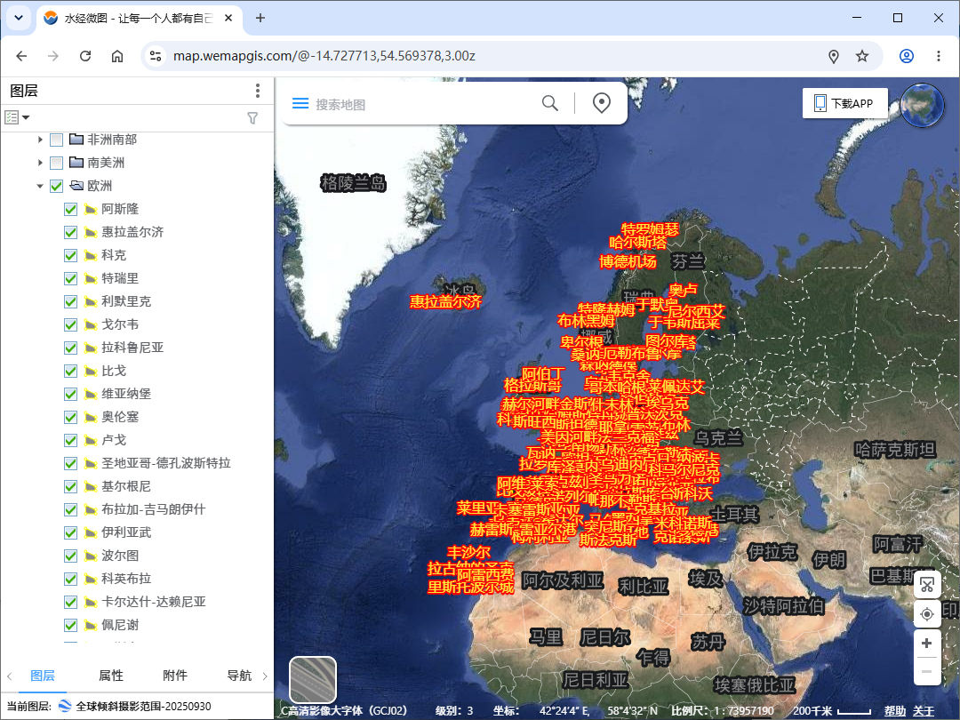Uncheck the 利默里克 layer checkbox
Screen dimensions: 960x720
[70, 302]
